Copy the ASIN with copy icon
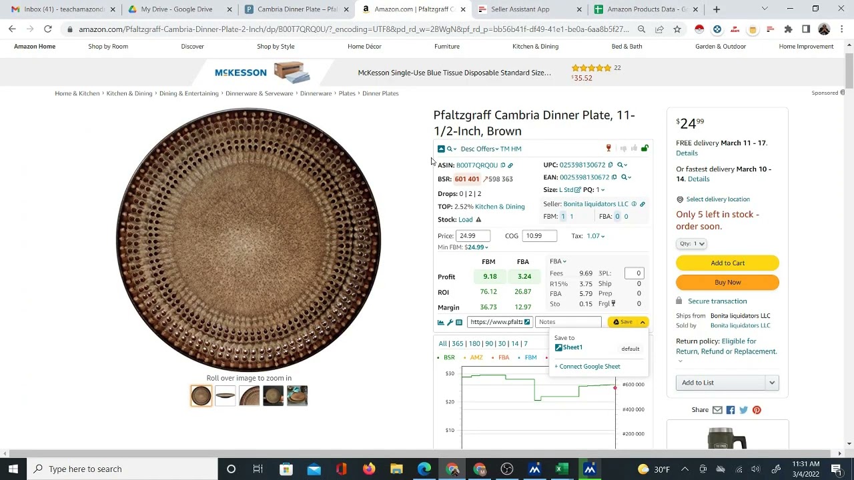 [x=503, y=165]
